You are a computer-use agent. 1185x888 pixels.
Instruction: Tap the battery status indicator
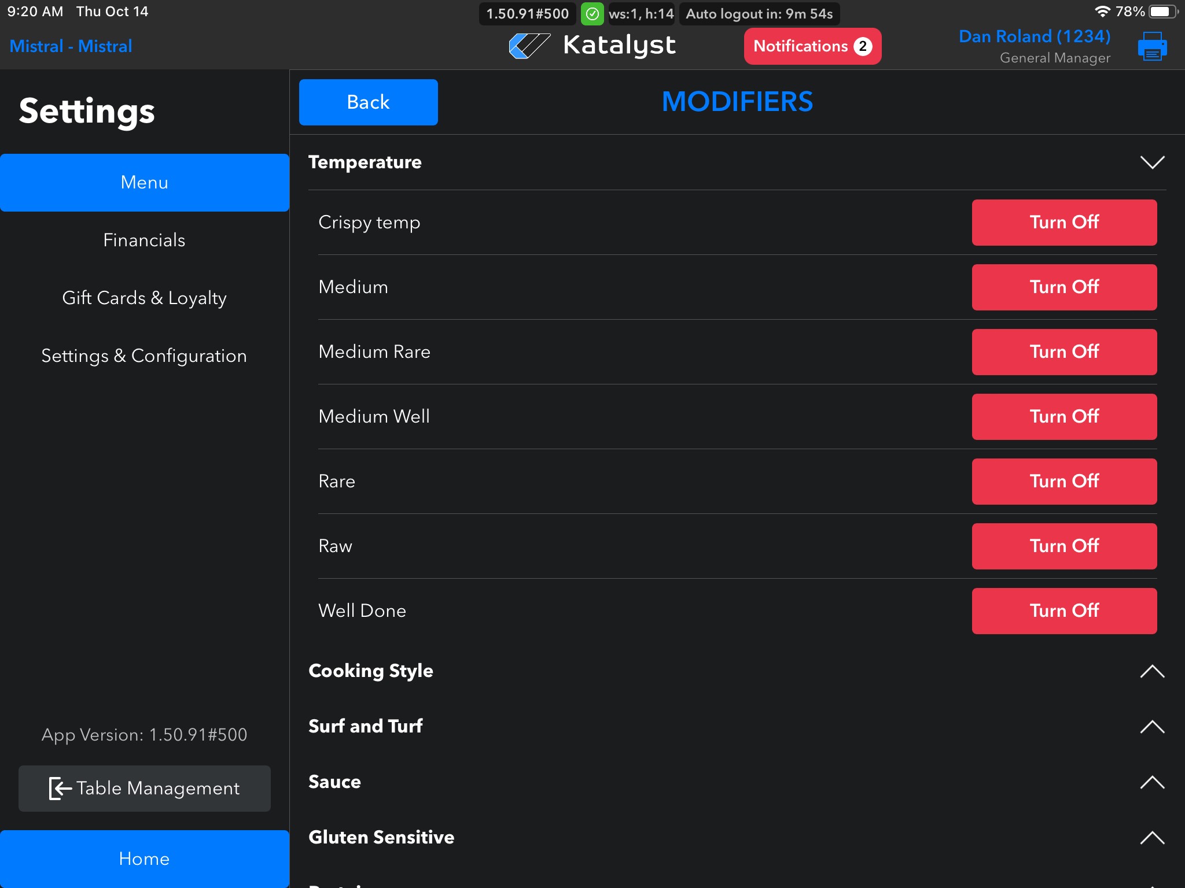point(1162,12)
